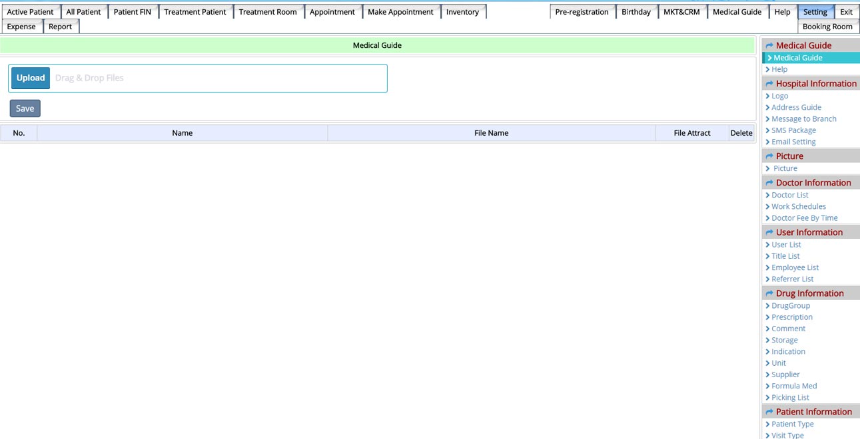Open Work Schedules in the sidebar
860x439 pixels.
pyautogui.click(x=798, y=206)
